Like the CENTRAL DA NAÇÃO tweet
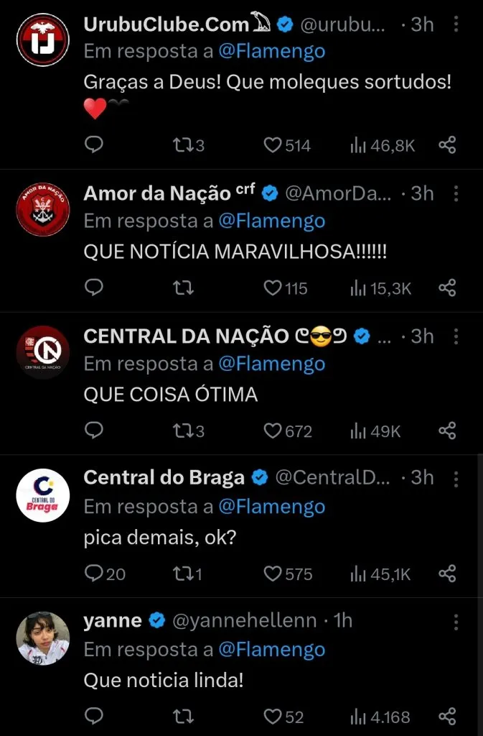 pos(273,431)
